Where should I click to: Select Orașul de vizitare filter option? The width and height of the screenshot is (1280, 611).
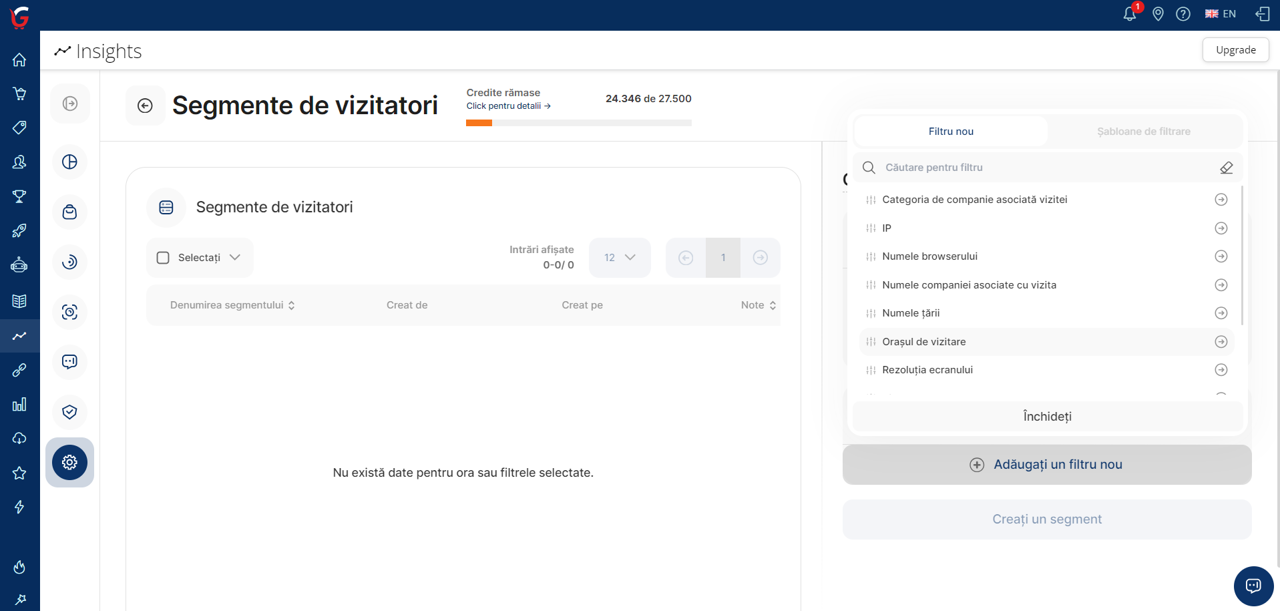tap(1046, 342)
